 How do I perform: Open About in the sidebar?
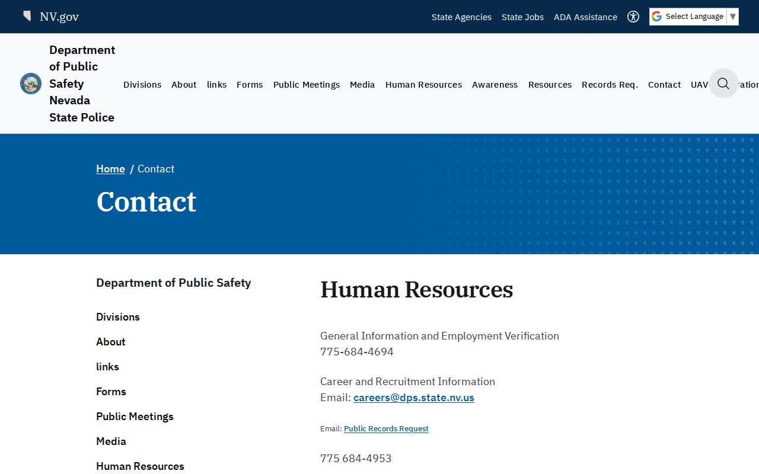(x=111, y=342)
